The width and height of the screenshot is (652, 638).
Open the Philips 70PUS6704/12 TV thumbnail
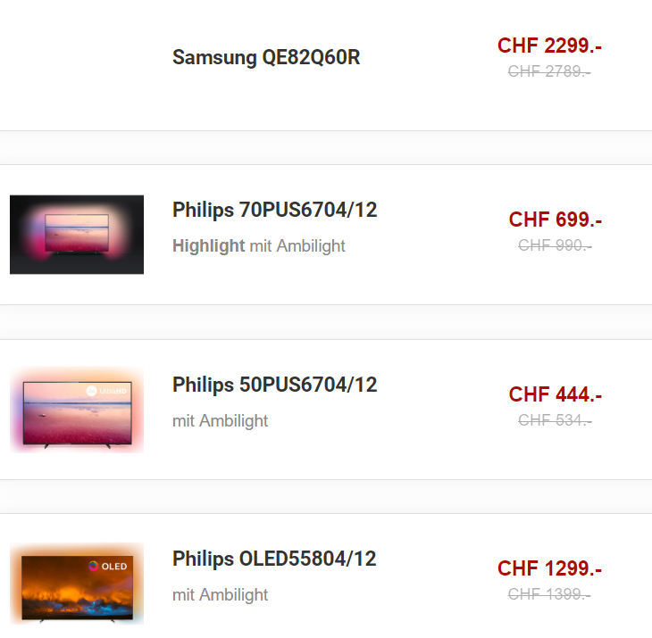pos(77,235)
